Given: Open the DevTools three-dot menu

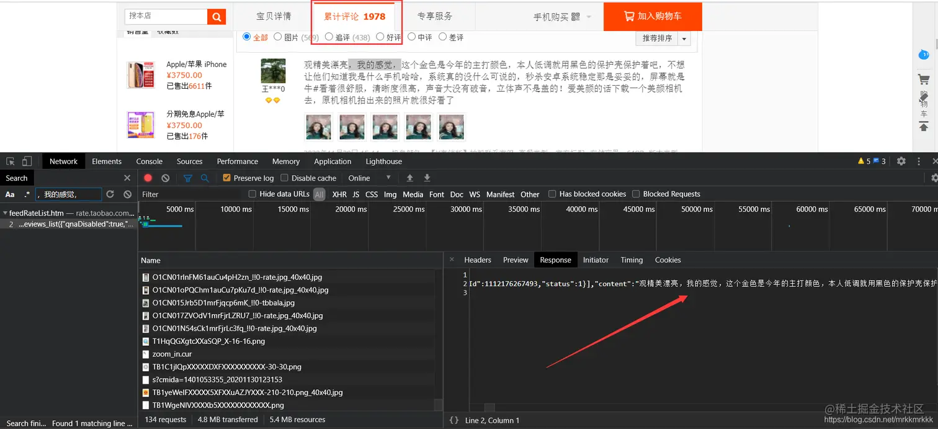Looking at the screenshot, I should click(x=919, y=161).
